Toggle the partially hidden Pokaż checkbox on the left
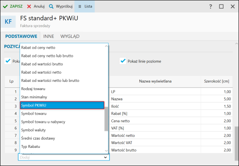 (8, 61)
